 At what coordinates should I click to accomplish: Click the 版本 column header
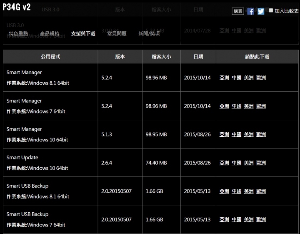[120, 56]
